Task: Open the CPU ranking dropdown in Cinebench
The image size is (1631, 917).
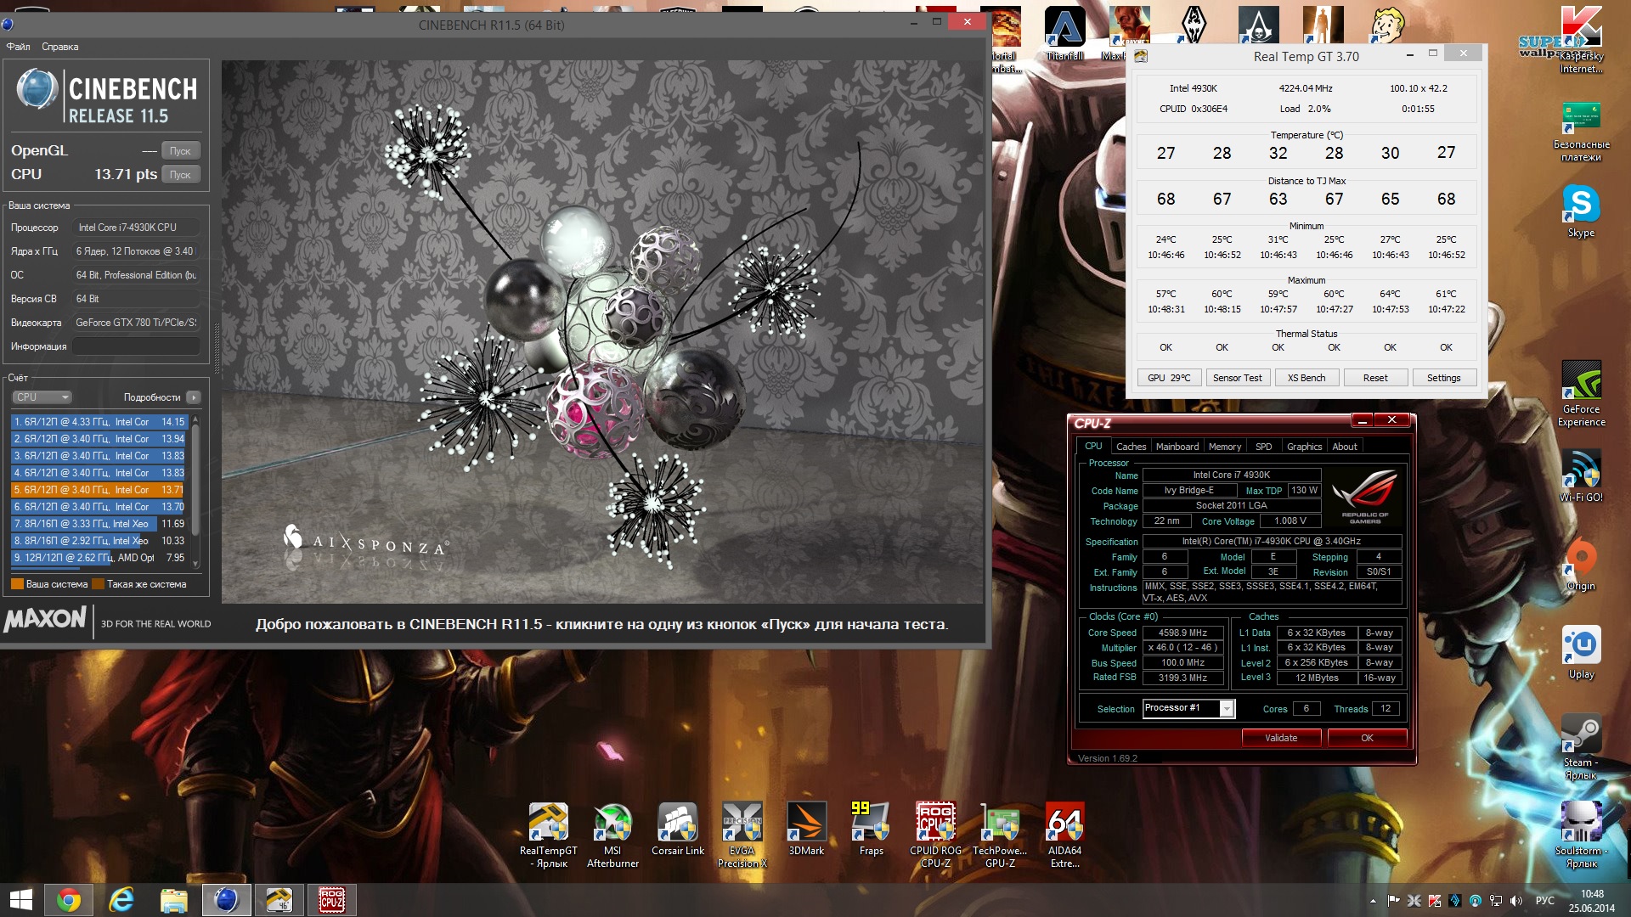Action: (x=42, y=397)
